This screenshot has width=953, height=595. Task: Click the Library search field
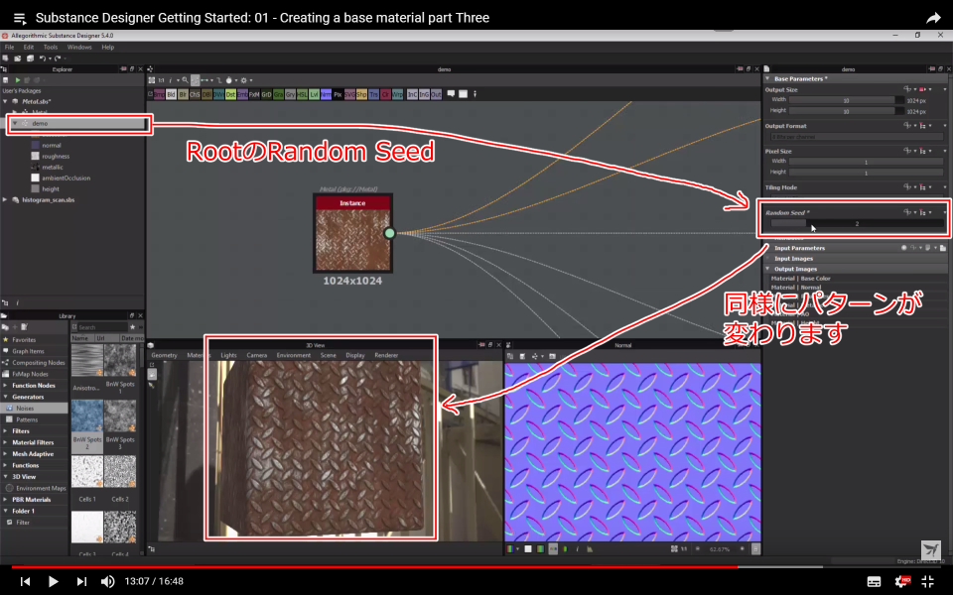(102, 327)
